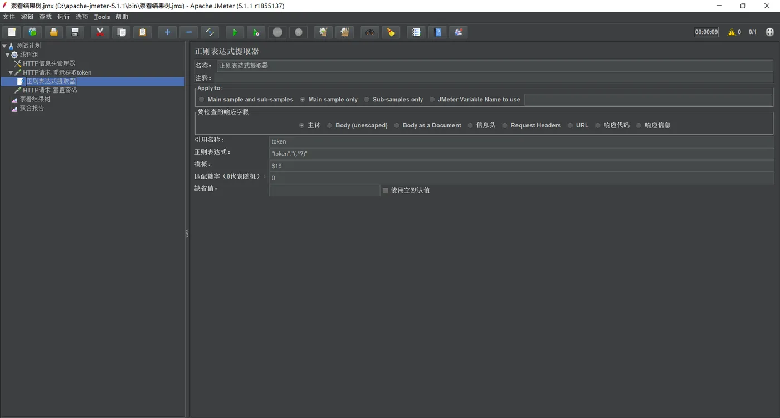Copy the selected element
The image size is (780, 418).
point(121,32)
